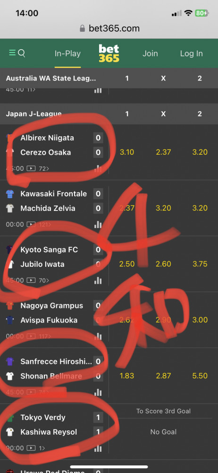Open stats chart for Tokyo Verdy match

pos(98,448)
